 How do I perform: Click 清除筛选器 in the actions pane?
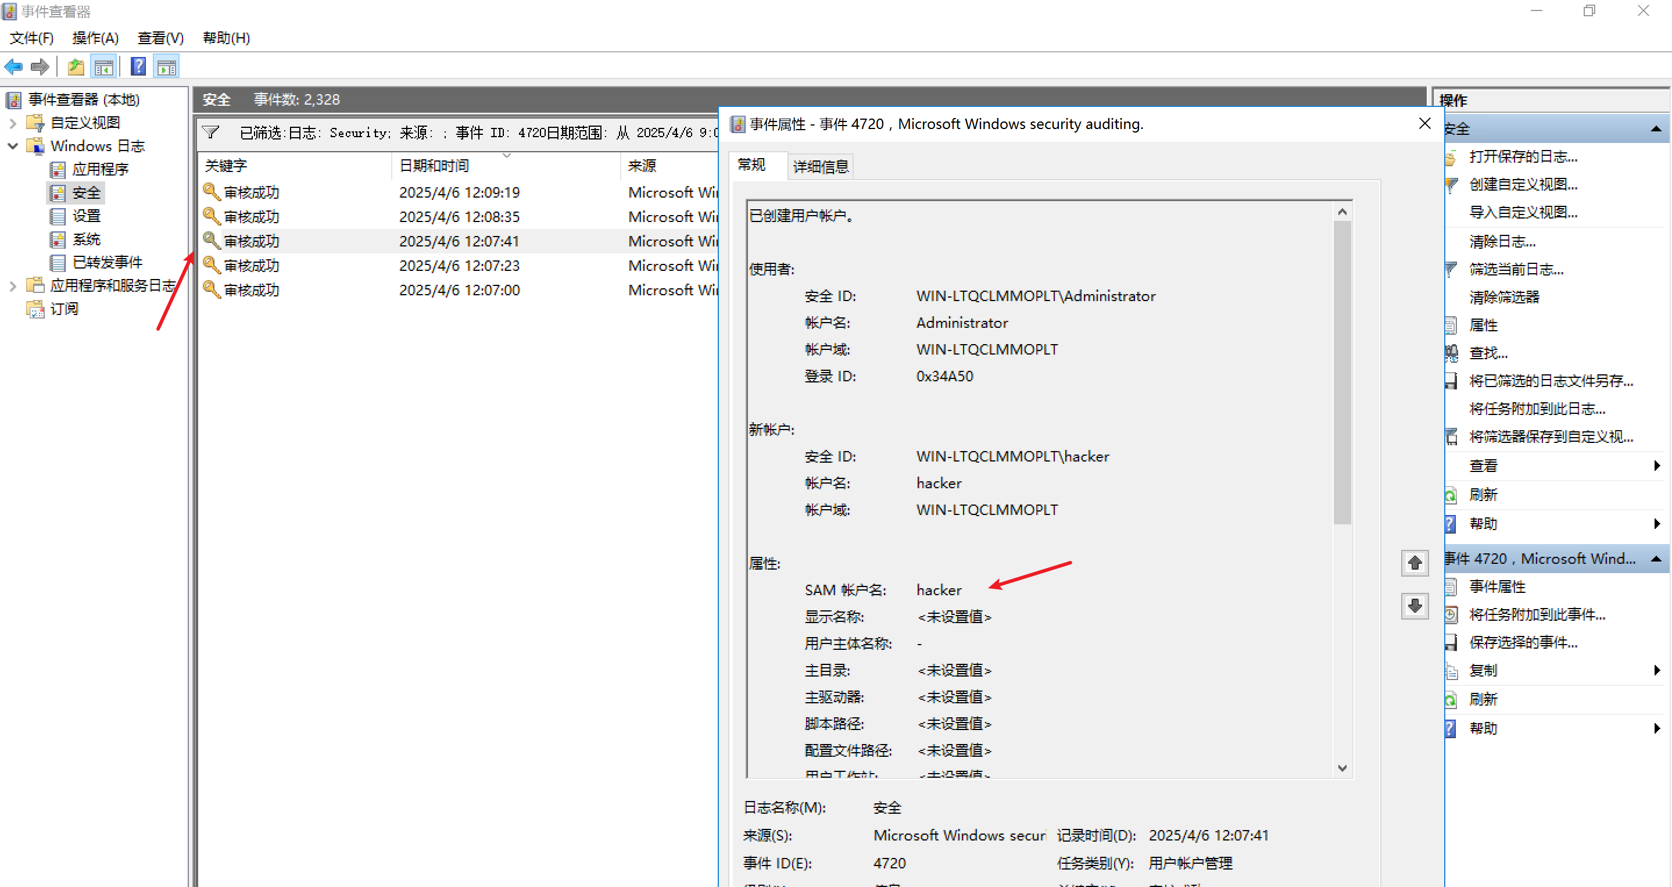point(1504,298)
